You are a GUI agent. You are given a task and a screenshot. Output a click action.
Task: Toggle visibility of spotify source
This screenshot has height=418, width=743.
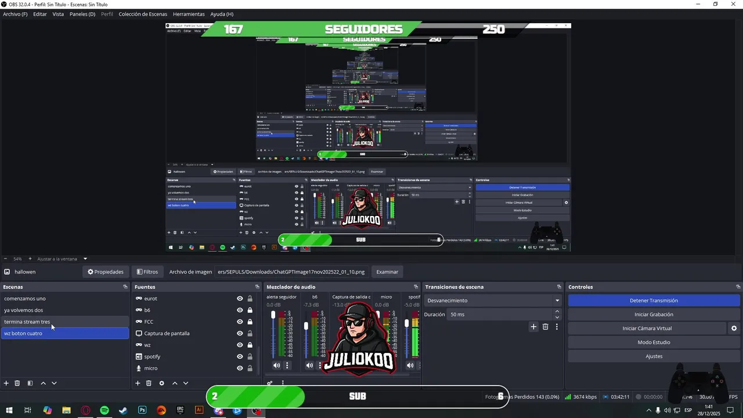tap(240, 356)
